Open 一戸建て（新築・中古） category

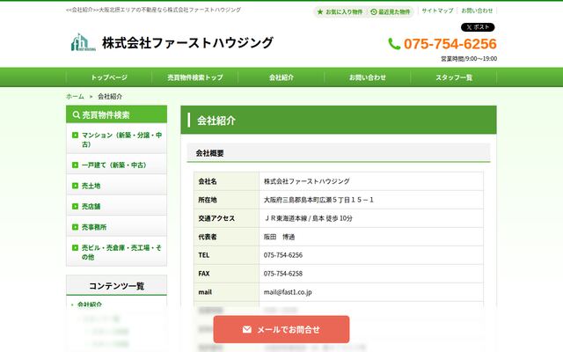(116, 165)
